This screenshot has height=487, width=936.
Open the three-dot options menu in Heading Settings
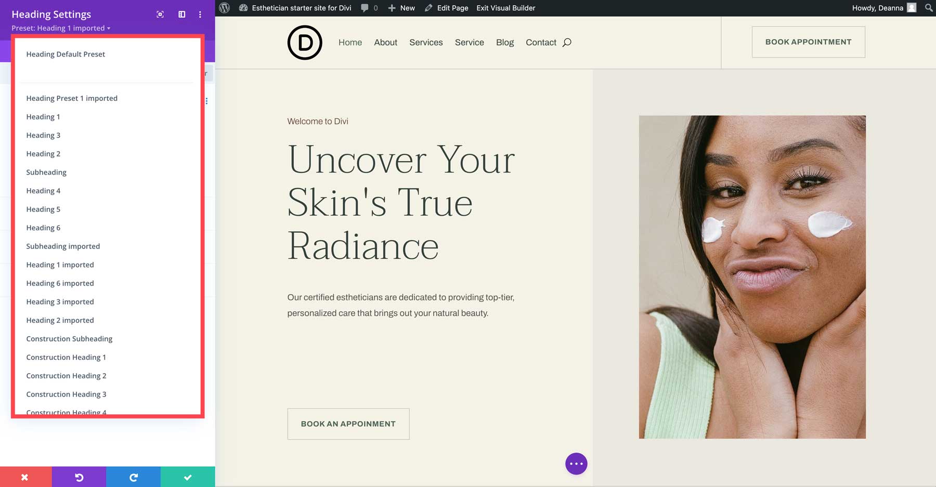[x=200, y=15]
